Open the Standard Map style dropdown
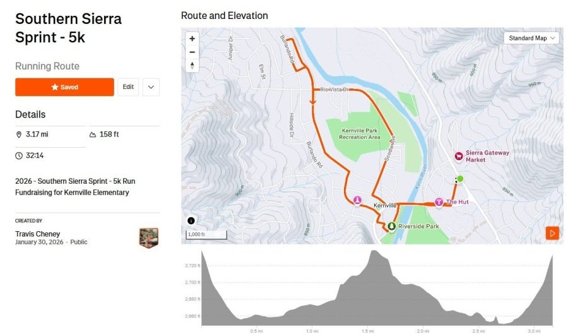Screen dimensions: 568x334 point(533,38)
